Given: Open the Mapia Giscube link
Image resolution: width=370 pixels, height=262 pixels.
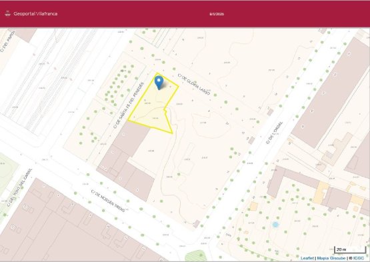Looking at the screenshot, I should pyautogui.click(x=331, y=258).
